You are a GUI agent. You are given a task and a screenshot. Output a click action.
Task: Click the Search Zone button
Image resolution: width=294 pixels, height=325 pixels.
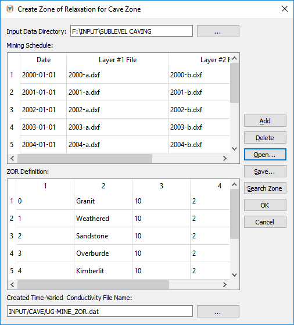coord(265,188)
